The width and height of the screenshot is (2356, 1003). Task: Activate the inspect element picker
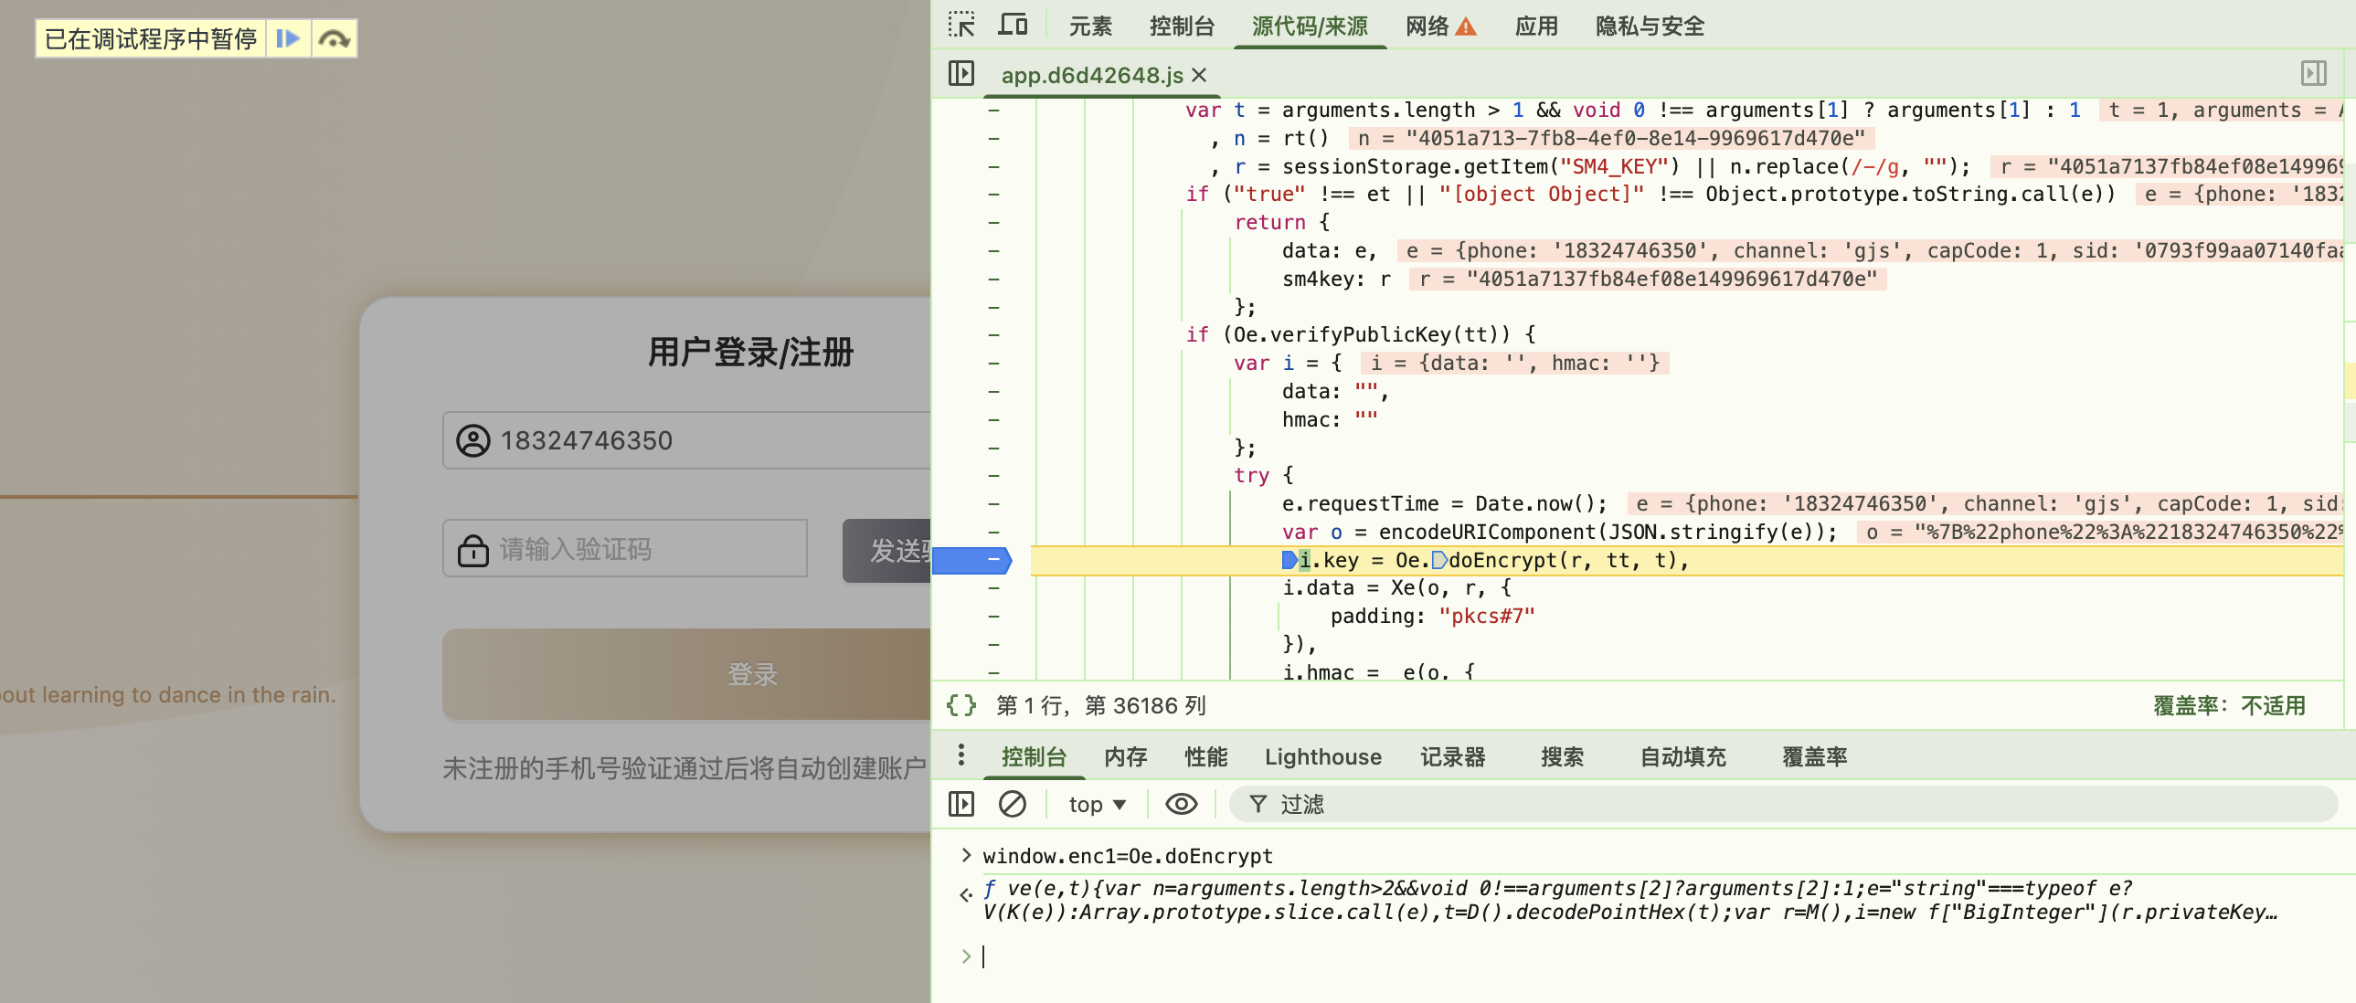(x=960, y=25)
